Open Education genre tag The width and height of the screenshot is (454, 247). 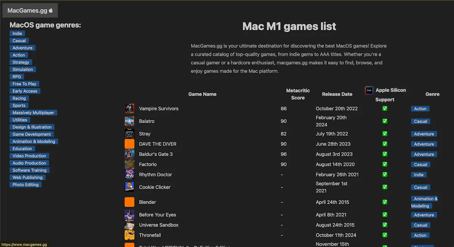pyautogui.click(x=22, y=148)
